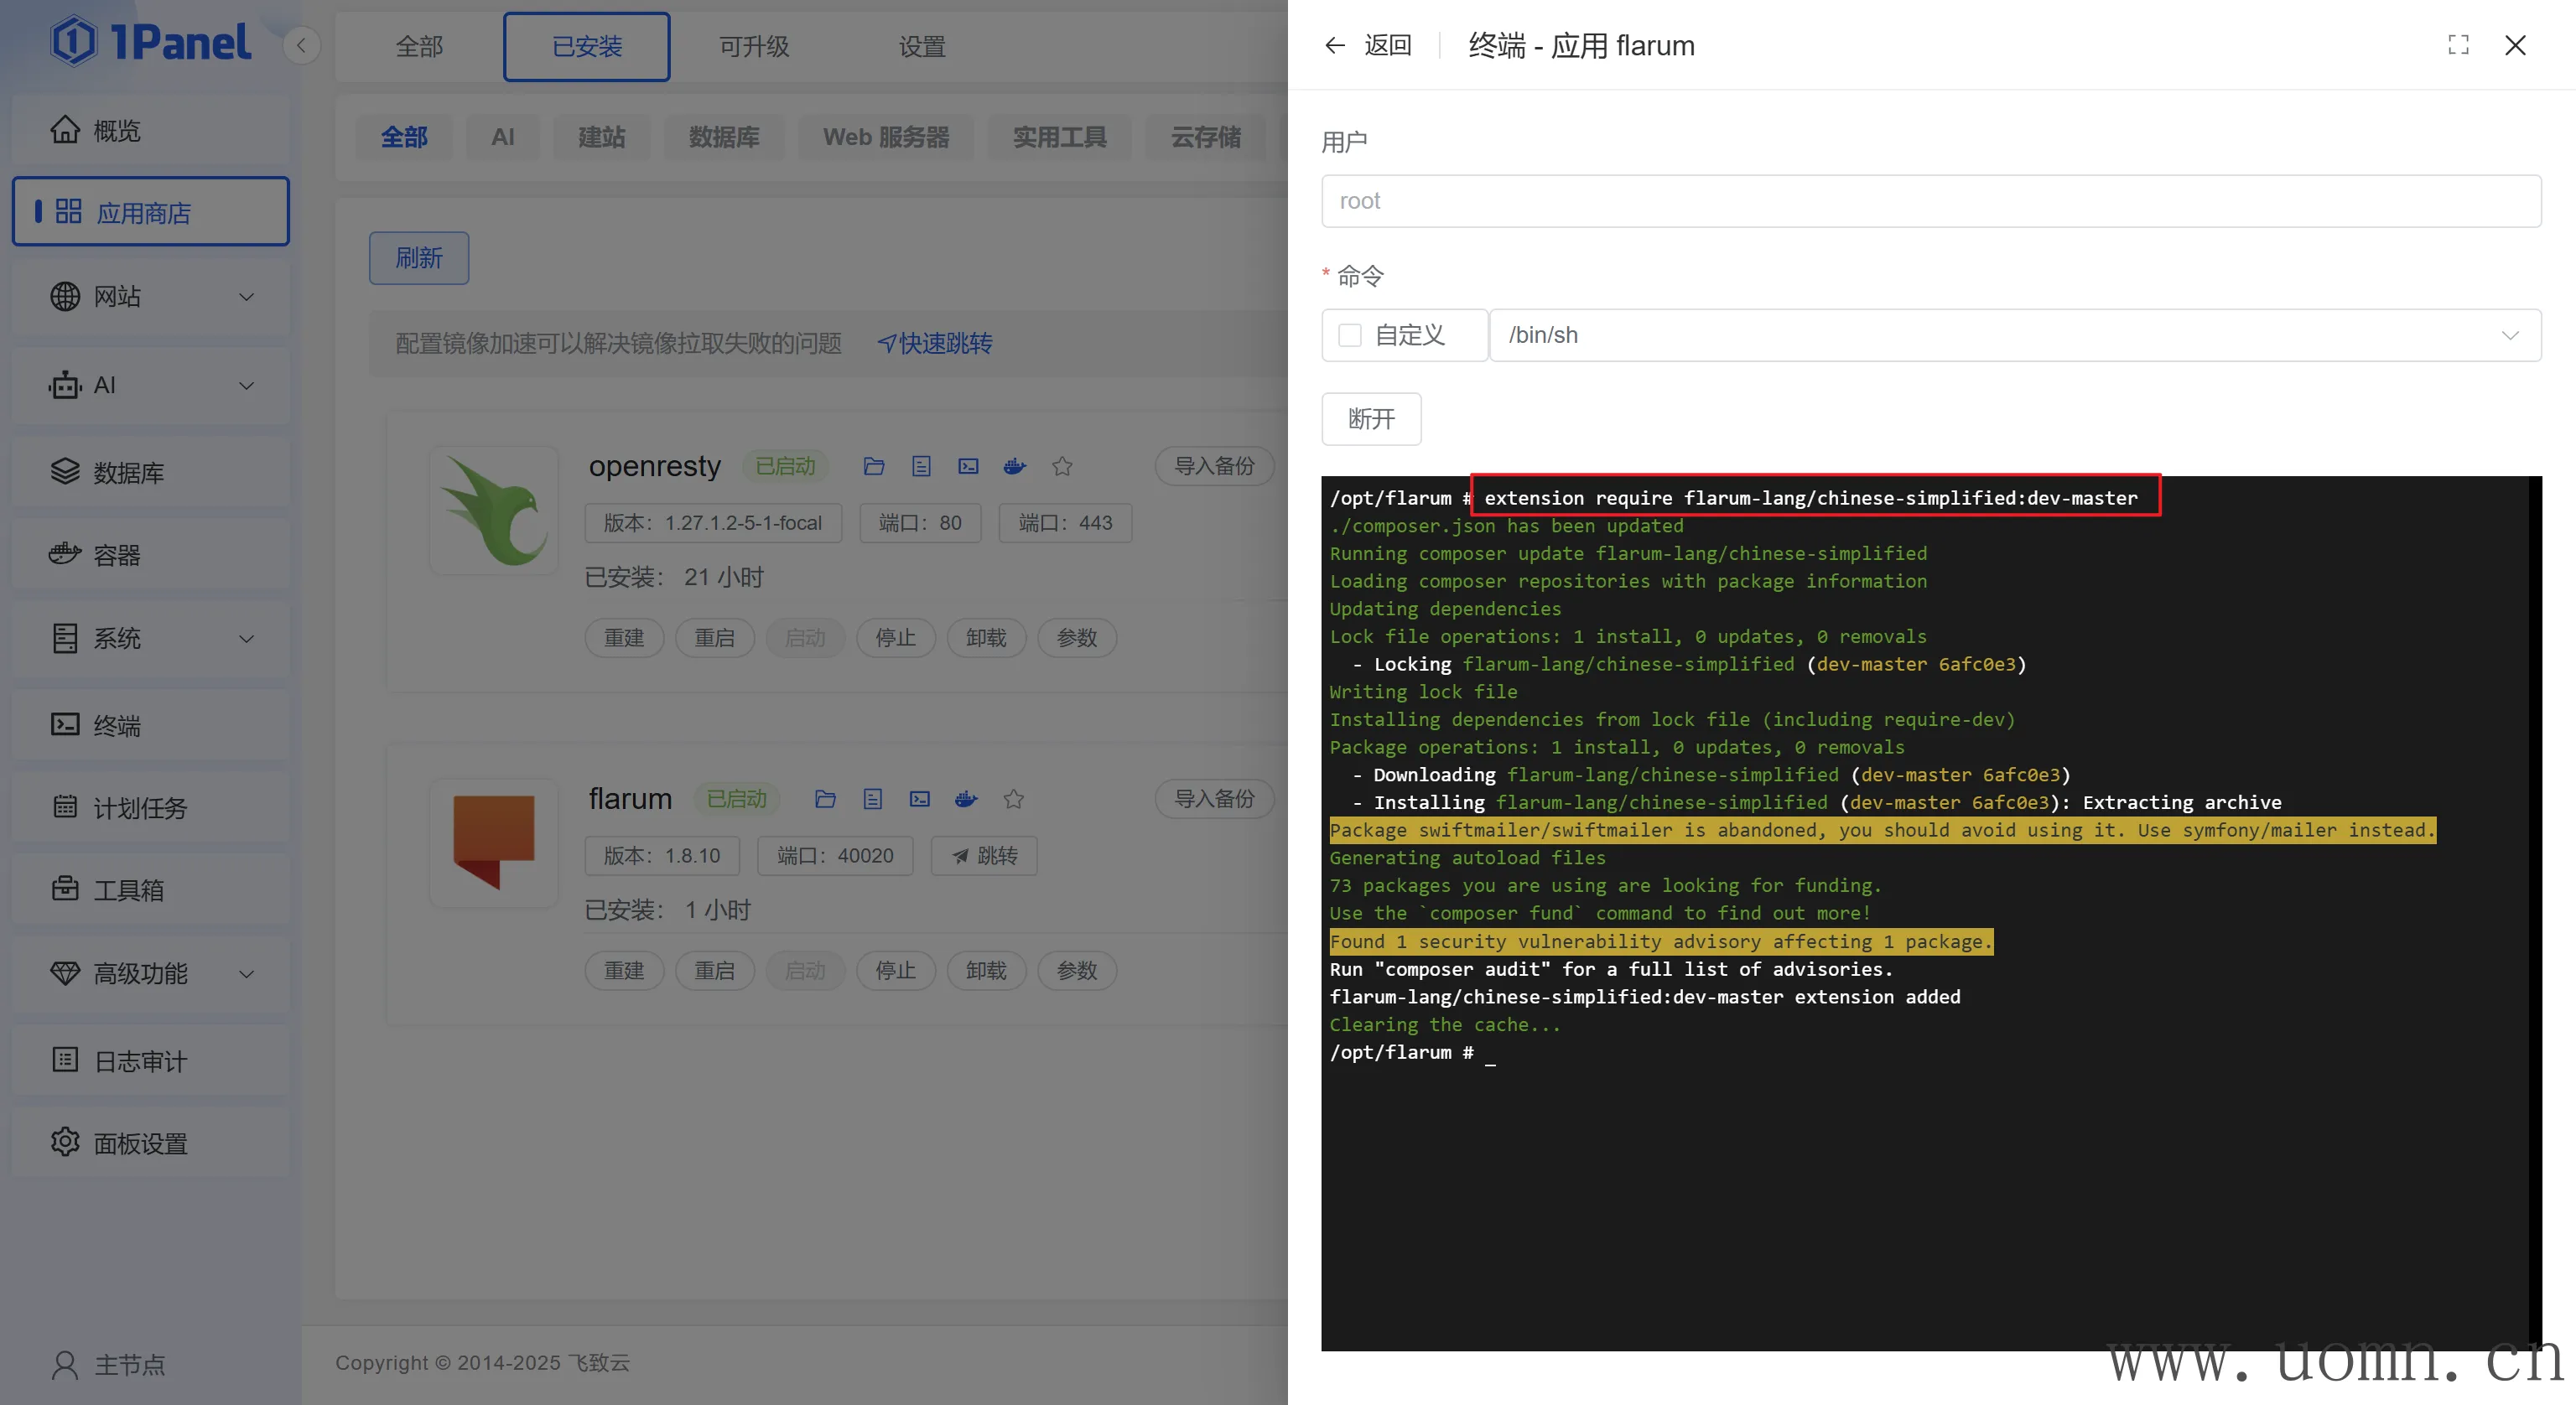Click the 断开 disconnect button
The image size is (2576, 1405).
pyautogui.click(x=1370, y=419)
